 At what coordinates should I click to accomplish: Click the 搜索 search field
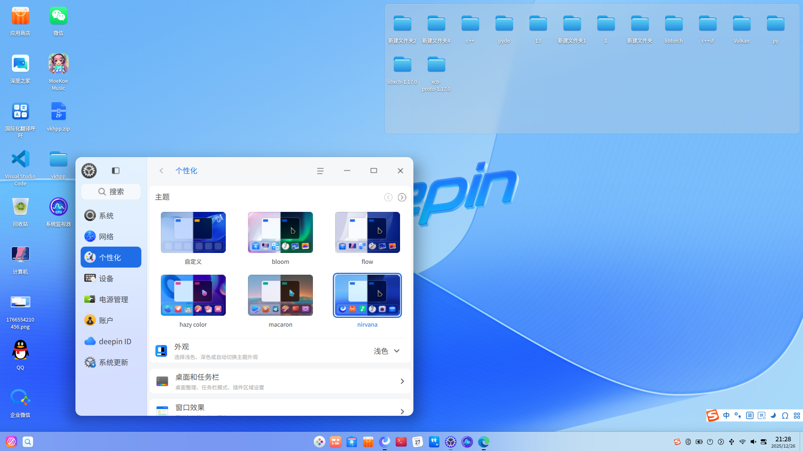click(111, 191)
